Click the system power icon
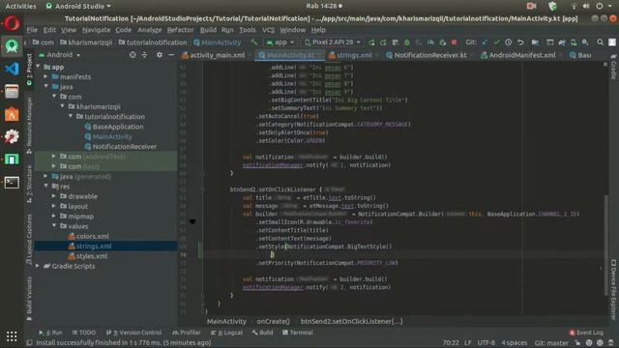Screen dimensions: 619x348 pos(600,6)
